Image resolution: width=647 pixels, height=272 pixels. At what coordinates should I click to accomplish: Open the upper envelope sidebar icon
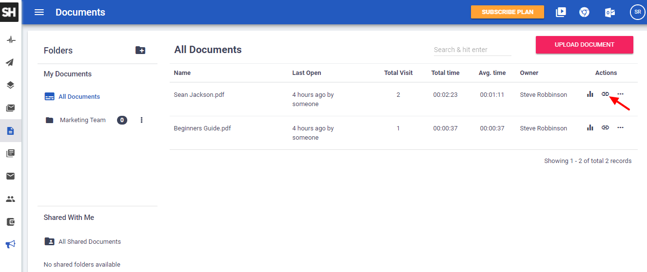[x=10, y=108]
